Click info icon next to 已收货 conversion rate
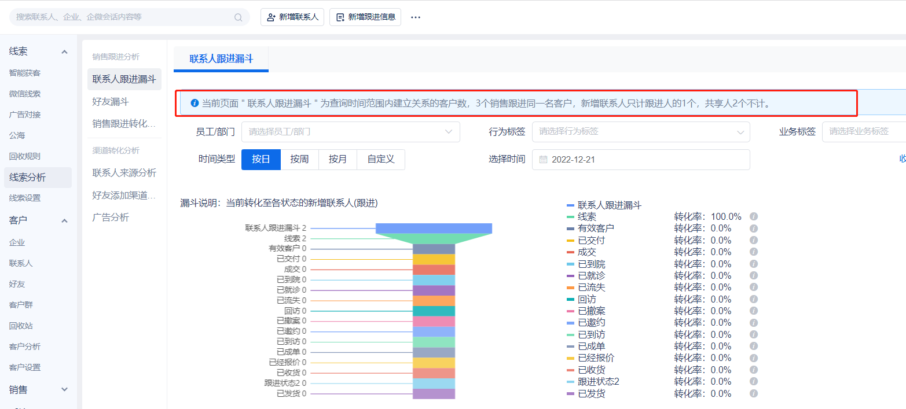 click(754, 370)
